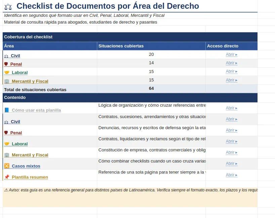Image resolution: width=275 pixels, height=218 pixels.
Task: Click Abrir beside 'Cómo combinar checklists' description
Action: (232, 163)
